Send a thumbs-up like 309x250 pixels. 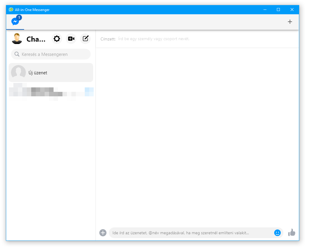tap(292, 232)
